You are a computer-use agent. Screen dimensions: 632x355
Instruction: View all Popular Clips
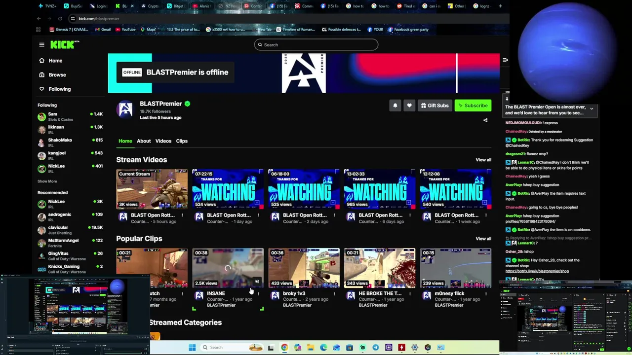point(483,239)
